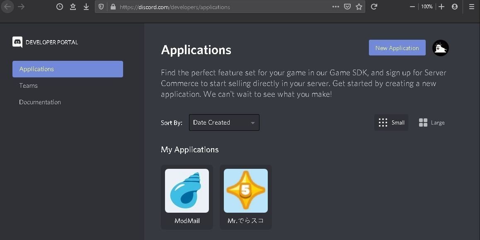Open the Teams sidebar item
The image size is (480, 240).
29,86
